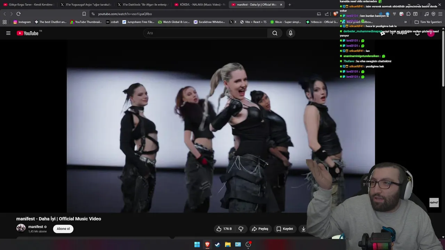445x250 pixels.
Task: Open manifest channel avatar
Action: click(x=21, y=228)
